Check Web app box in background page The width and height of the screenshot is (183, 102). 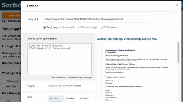(x=3, y=86)
